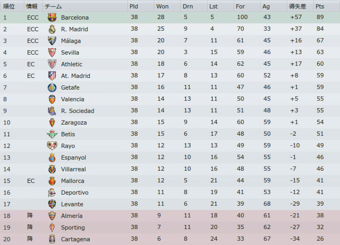Click the Valencia club crest
The height and width of the screenshot is (245, 340).
pyautogui.click(x=52, y=99)
